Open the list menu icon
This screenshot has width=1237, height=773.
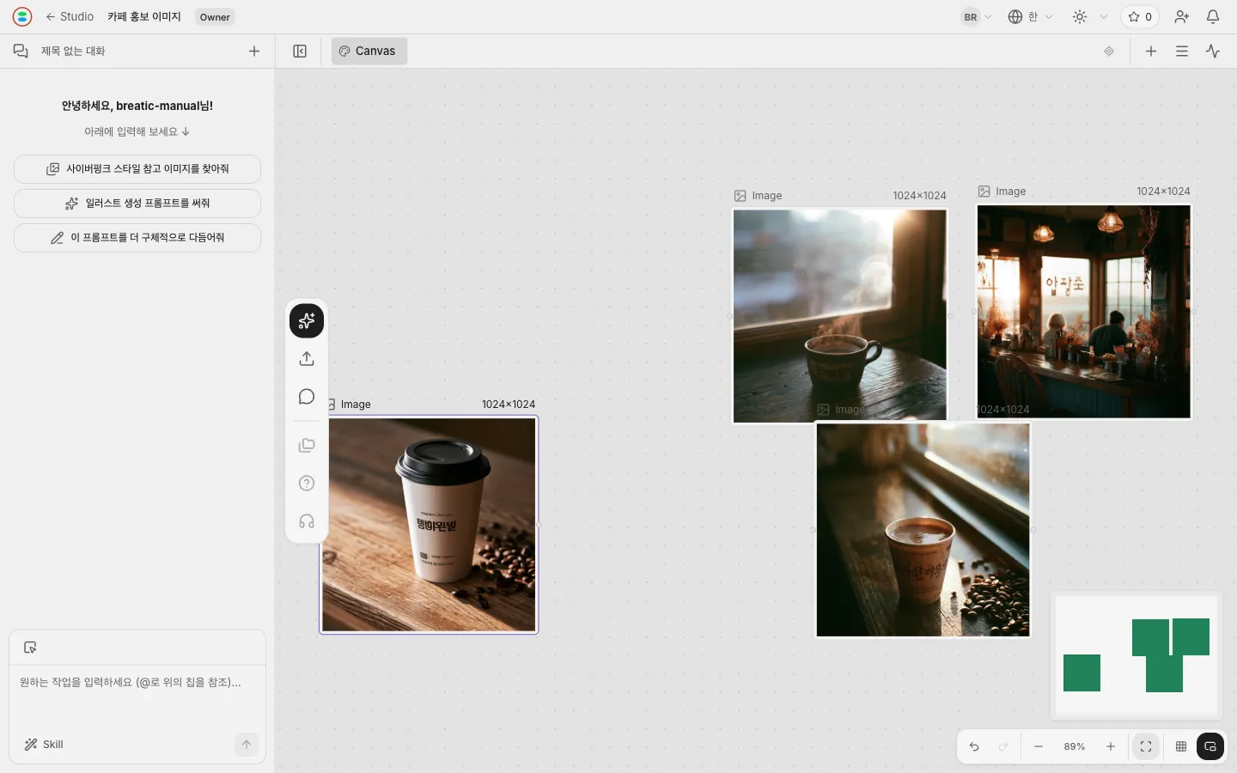[x=1182, y=52]
